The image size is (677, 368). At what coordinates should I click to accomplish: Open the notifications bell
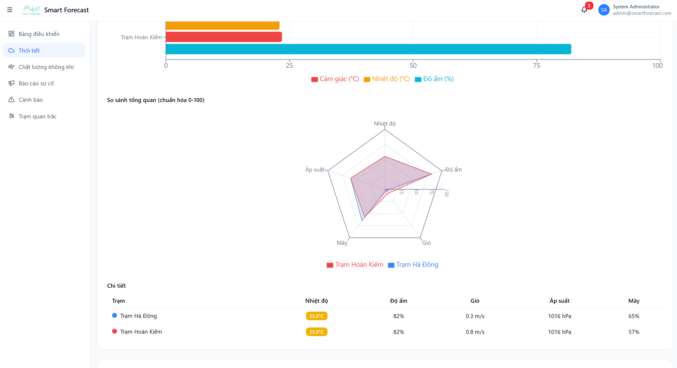[584, 10]
